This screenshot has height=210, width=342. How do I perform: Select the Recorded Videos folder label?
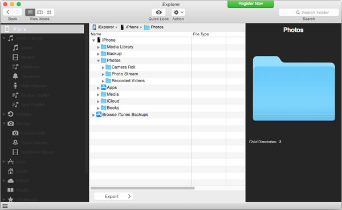[128, 80]
